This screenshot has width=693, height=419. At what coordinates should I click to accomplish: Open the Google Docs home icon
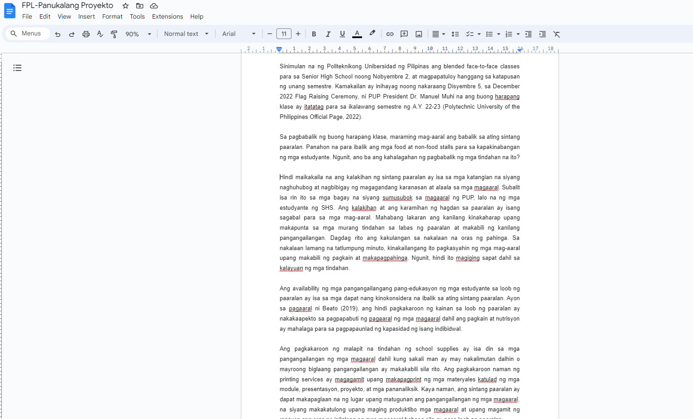click(10, 11)
